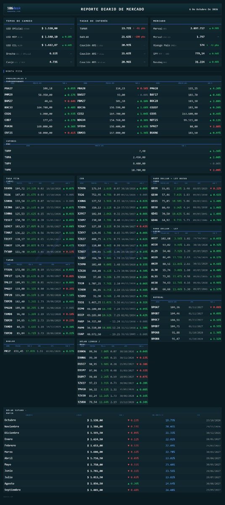Viewport: 225px width, 505px height.
Task: Click the CUAP ticker
Action: (x=81, y=334)
